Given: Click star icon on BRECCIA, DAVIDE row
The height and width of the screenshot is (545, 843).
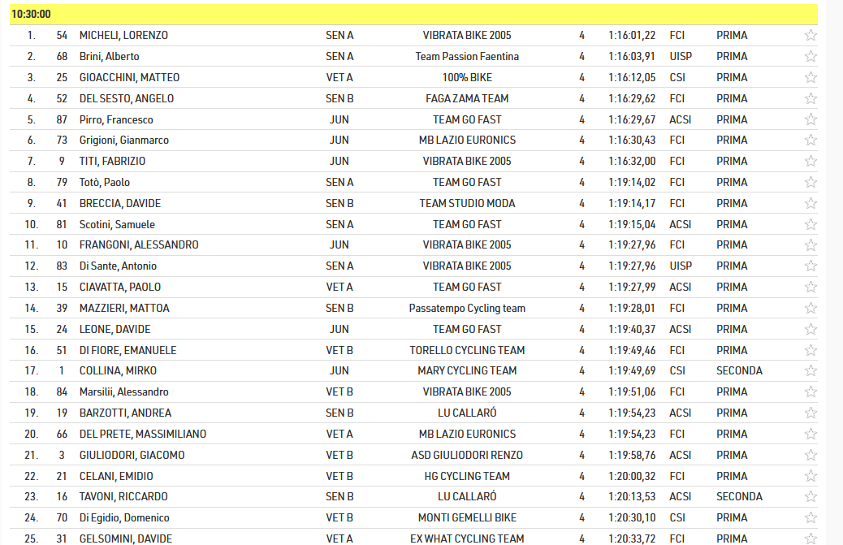Looking at the screenshot, I should point(811,204).
